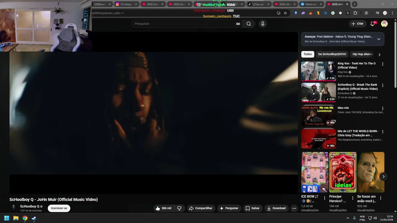The image size is (397, 223).
Task: Select Hip Hop alternativo filter chip
Action: tap(362, 54)
